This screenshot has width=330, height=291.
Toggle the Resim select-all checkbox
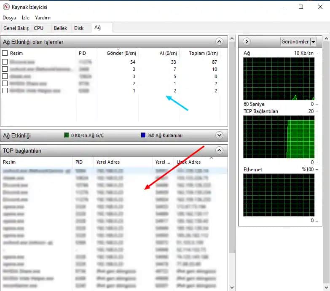click(x=5, y=53)
